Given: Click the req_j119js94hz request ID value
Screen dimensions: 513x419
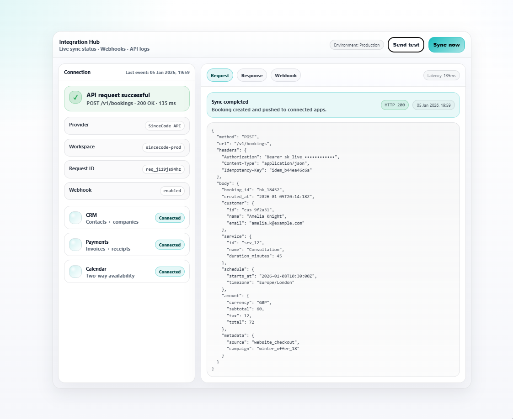Looking at the screenshot, I should coord(163,169).
